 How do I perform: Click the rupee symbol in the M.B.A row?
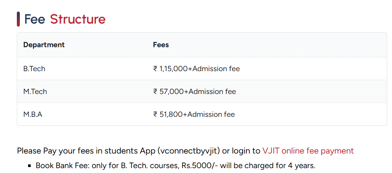pyautogui.click(x=155, y=115)
